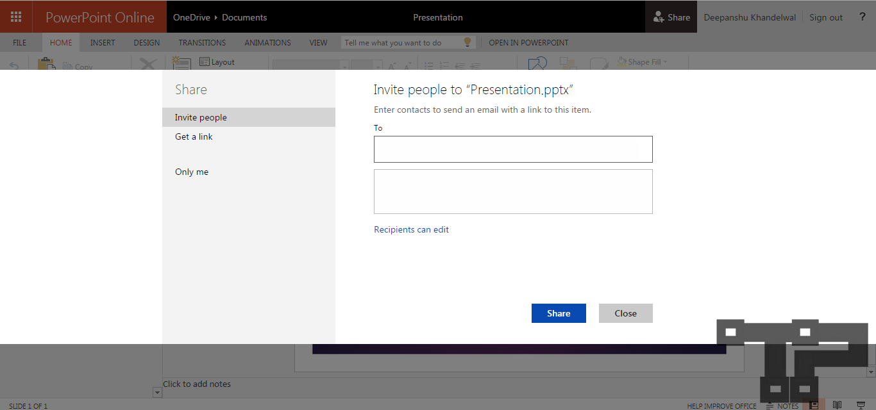This screenshot has height=410, width=876.
Task: Click the New Slide icon
Action: click(x=182, y=63)
